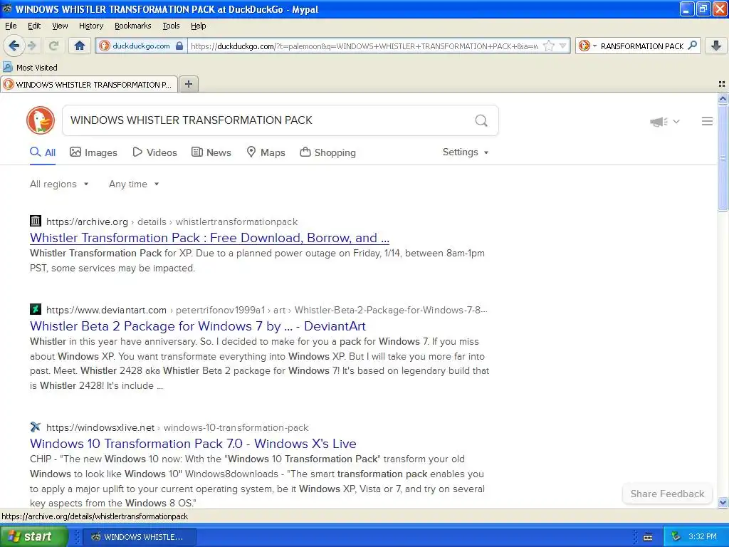The width and height of the screenshot is (729, 547).
Task: Click the scrollbar up arrow
Action: (723, 98)
